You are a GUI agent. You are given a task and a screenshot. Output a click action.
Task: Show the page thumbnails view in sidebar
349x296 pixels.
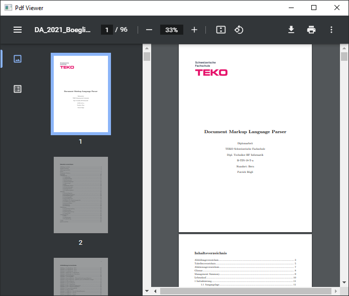[x=18, y=59]
